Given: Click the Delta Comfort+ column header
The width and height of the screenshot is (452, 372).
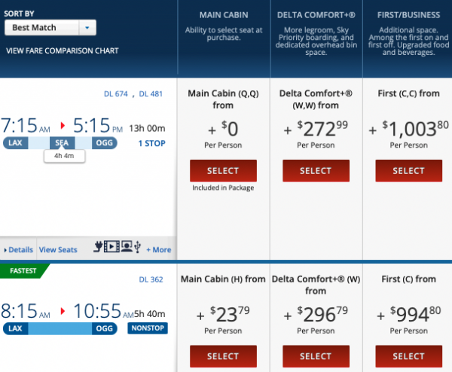Looking at the screenshot, I should 316,15.
